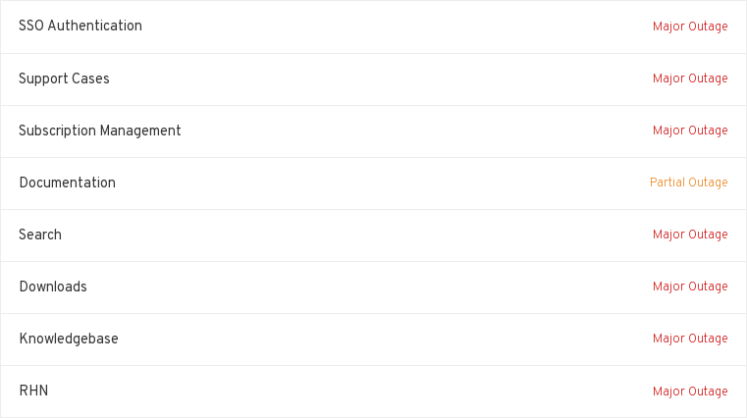Select the RHN component label
This screenshot has width=747, height=418.
[33, 391]
